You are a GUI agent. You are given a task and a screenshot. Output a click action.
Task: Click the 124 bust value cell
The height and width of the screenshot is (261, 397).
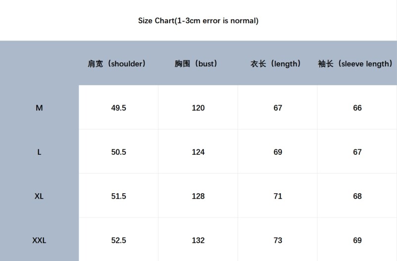[198, 152]
